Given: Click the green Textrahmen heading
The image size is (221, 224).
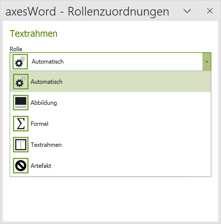Looking at the screenshot, I should (33, 34).
